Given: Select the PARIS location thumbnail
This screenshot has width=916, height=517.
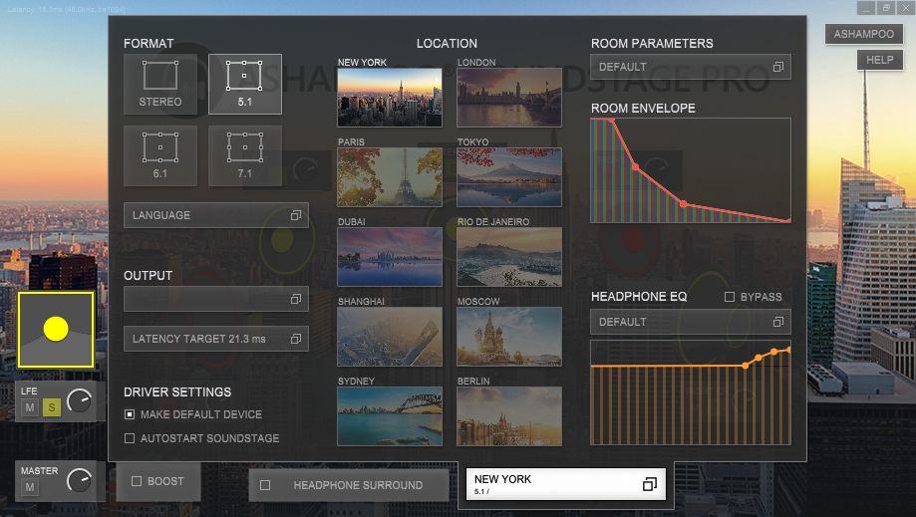Looking at the screenshot, I should tap(390, 177).
